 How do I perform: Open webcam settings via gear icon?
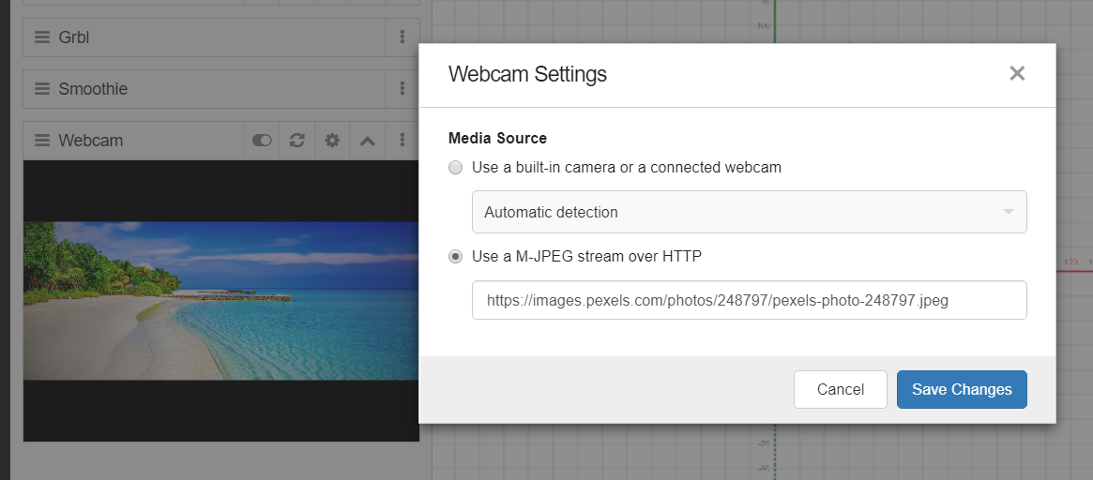point(332,141)
